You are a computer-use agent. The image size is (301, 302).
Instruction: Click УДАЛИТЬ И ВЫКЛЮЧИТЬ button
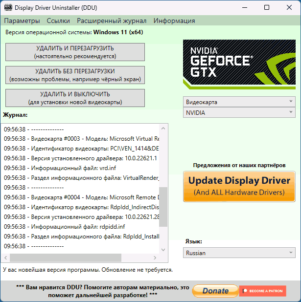point(75,98)
